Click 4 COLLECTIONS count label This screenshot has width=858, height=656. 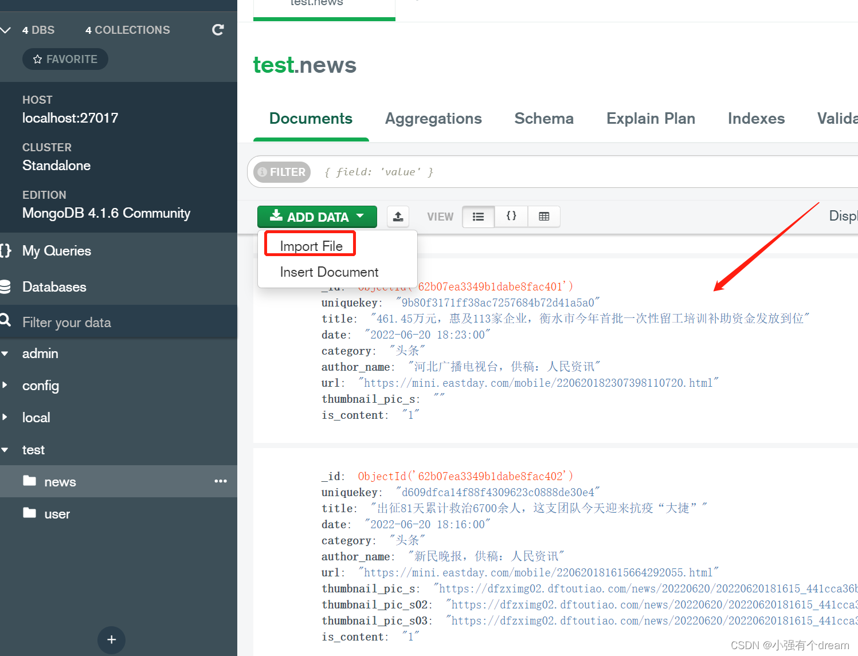click(127, 30)
